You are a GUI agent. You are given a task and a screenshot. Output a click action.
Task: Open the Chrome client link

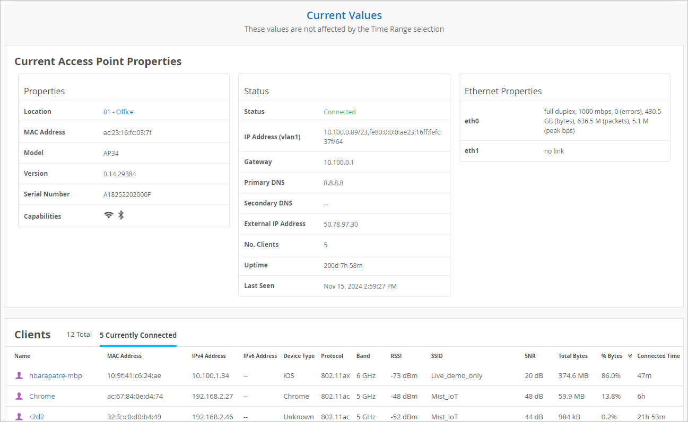click(42, 396)
